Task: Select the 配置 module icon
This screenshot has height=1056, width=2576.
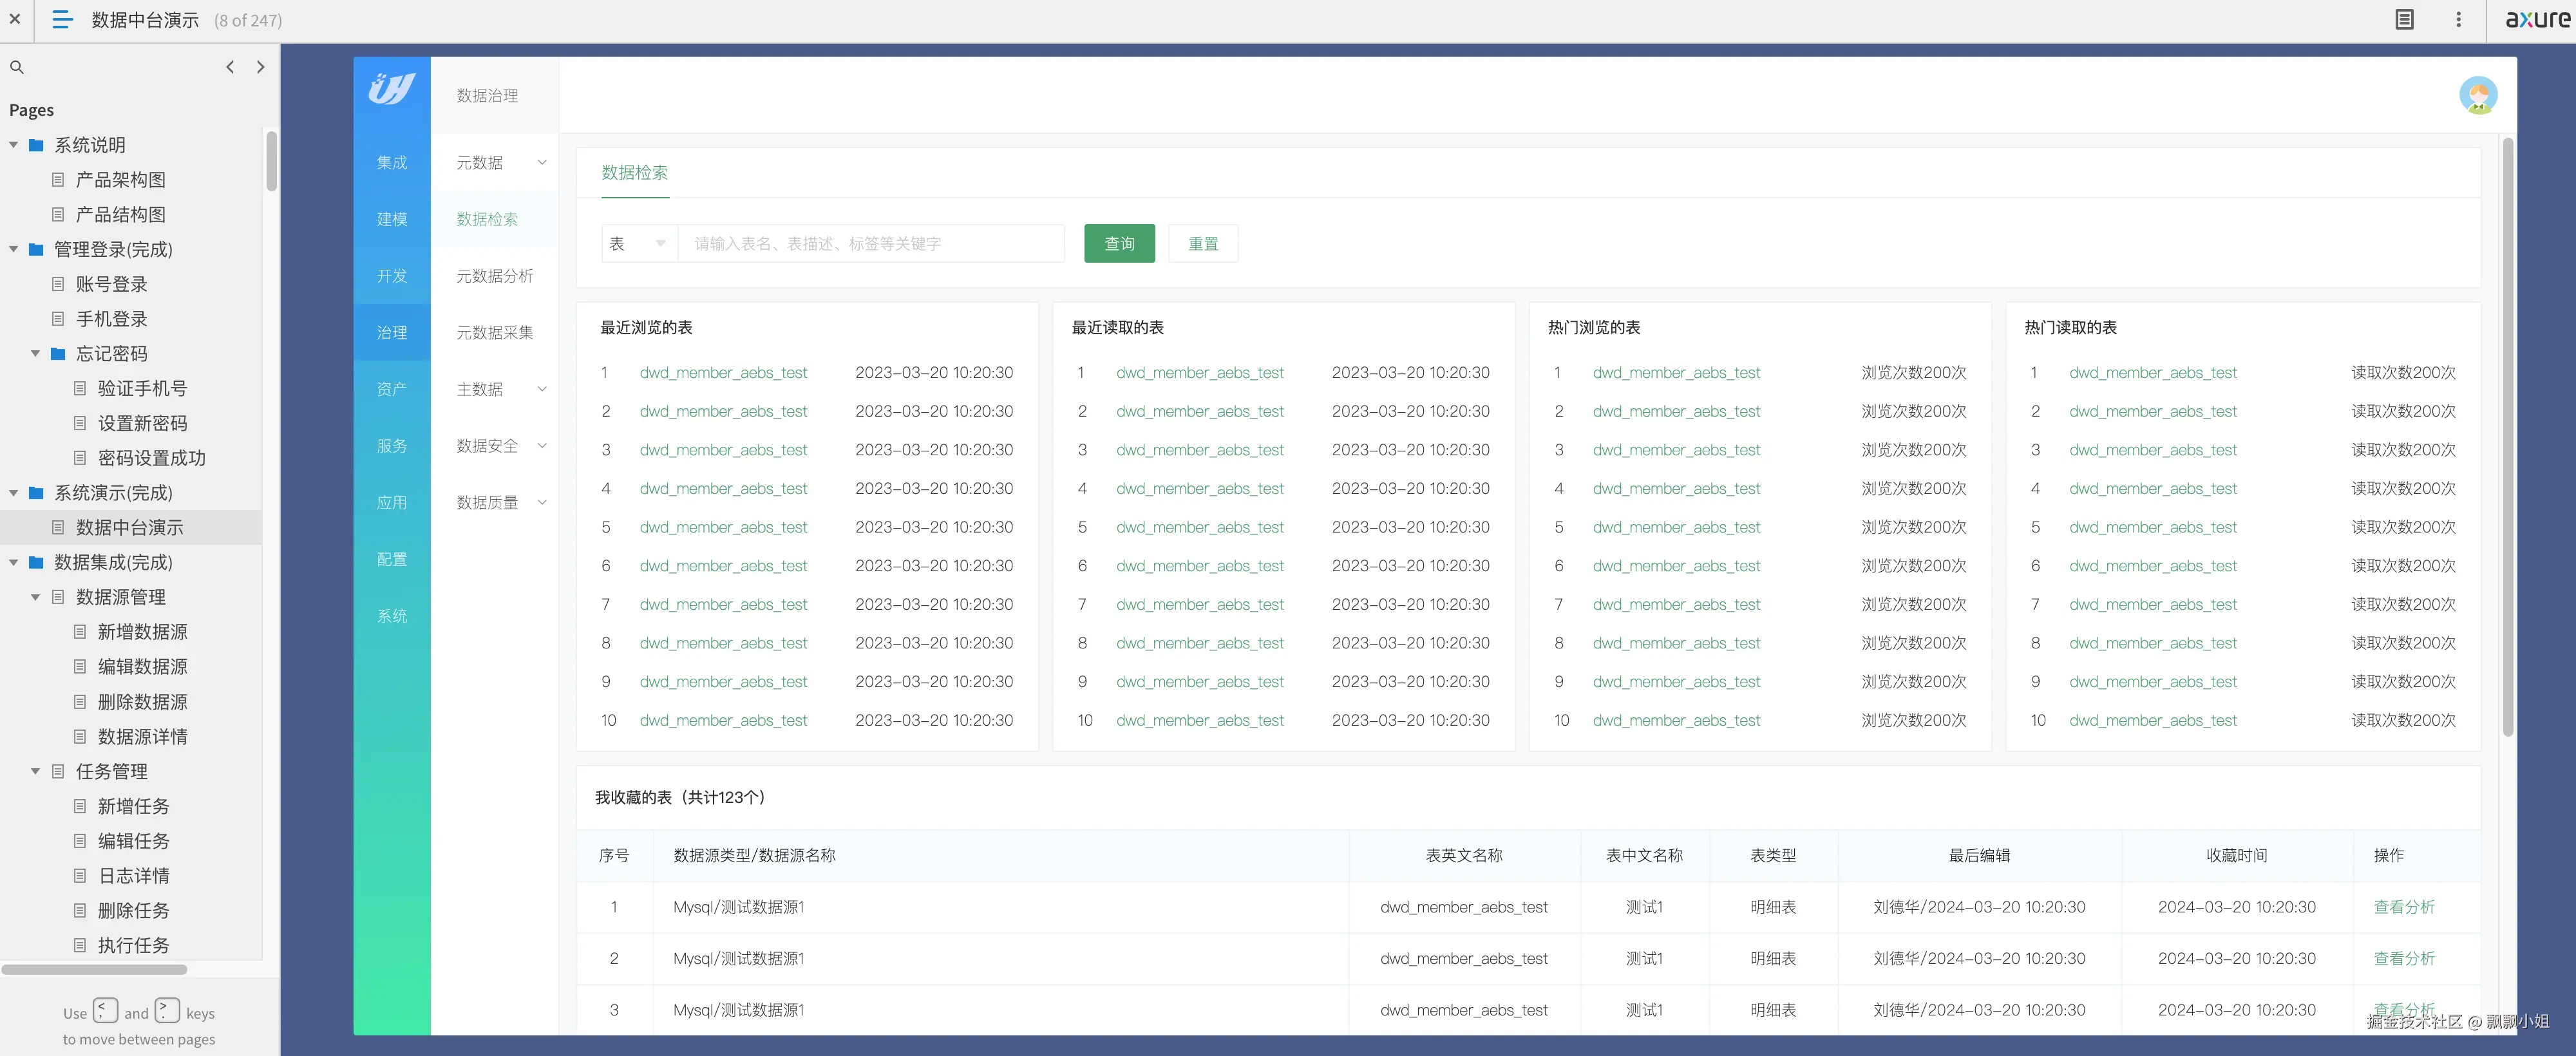Action: [x=391, y=559]
